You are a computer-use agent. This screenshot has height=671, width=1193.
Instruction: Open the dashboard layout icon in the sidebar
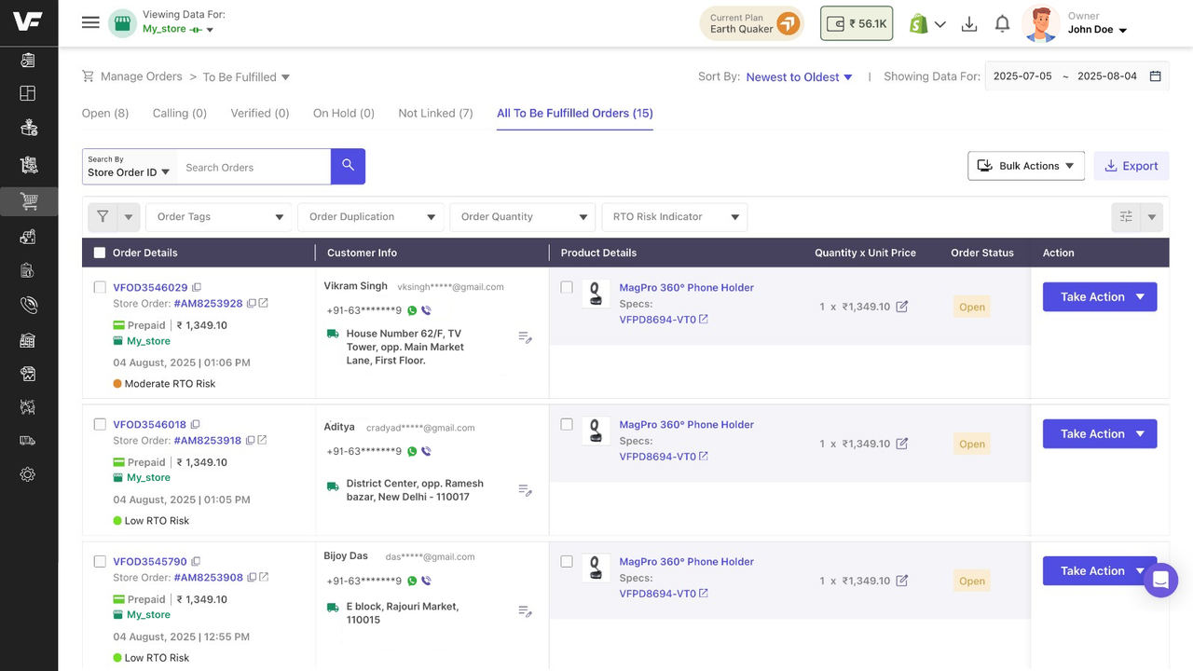28,93
